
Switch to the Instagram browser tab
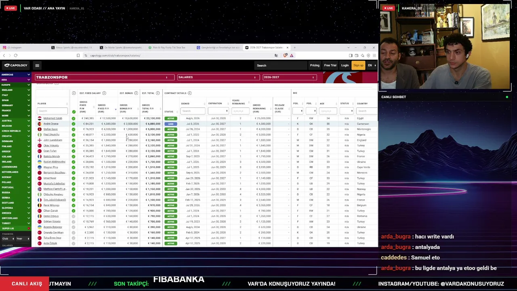click(x=23, y=48)
